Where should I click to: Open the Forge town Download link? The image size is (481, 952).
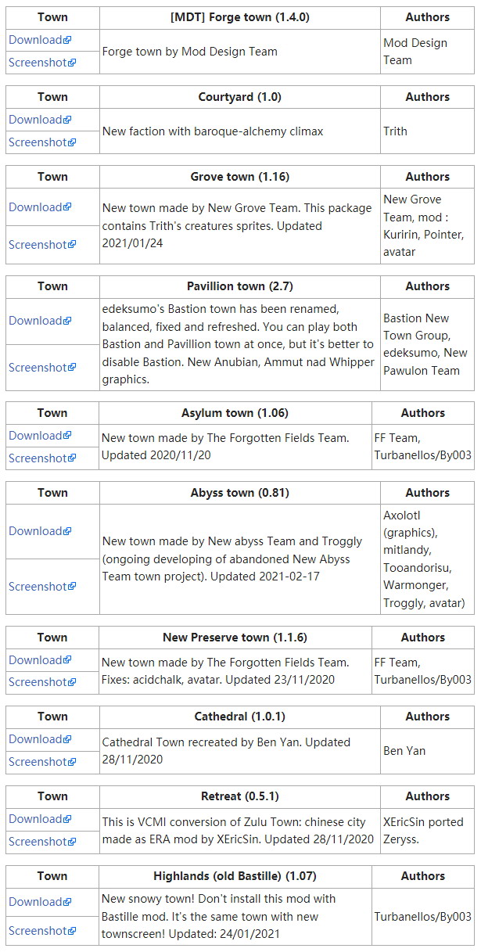click(x=35, y=40)
